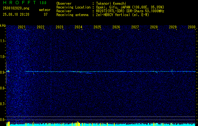Screen dimensions: 198x126
Task: Click the 2023 time axis marker
Action: pyautogui.click(x=59, y=27)
